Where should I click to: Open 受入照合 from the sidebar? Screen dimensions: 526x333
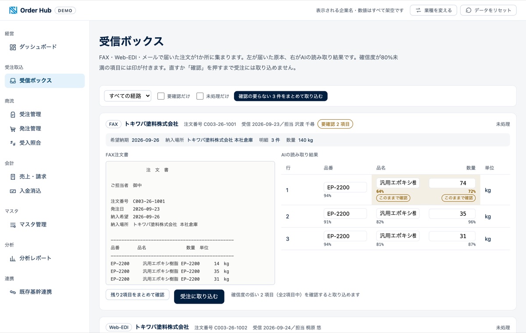pos(45,143)
